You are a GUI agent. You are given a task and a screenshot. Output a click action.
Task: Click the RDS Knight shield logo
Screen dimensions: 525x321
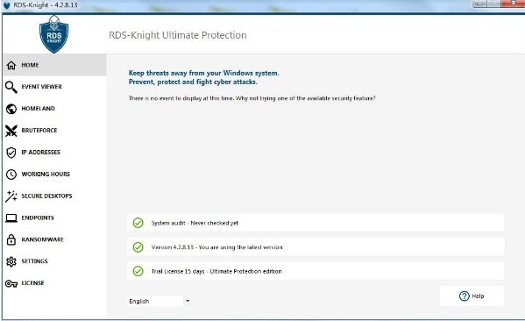tap(54, 34)
